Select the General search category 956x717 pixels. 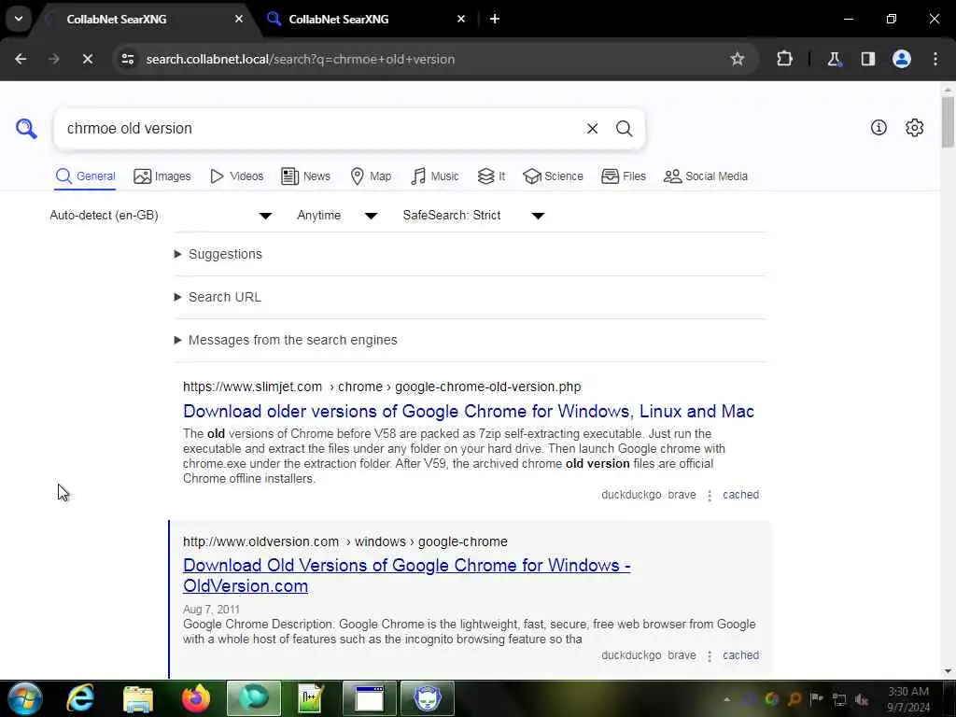(85, 176)
